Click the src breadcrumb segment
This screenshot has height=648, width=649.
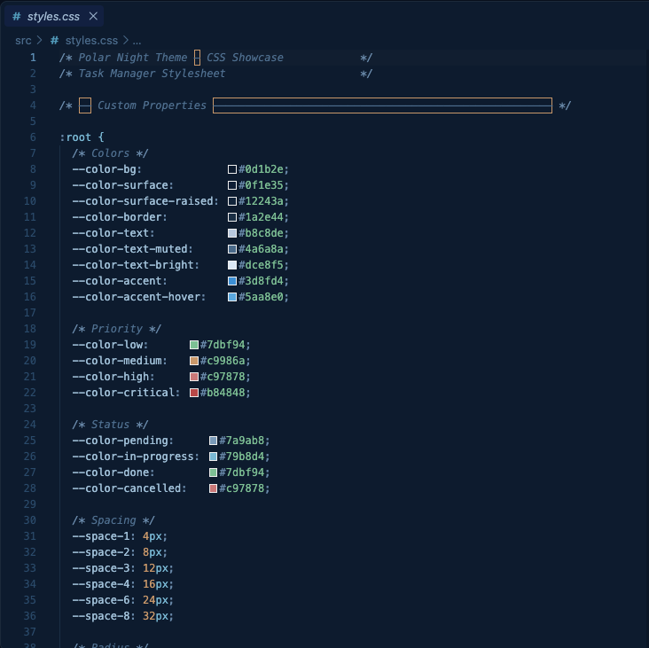coord(23,41)
